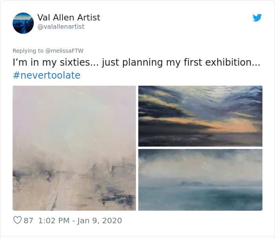Click the word "Artist" in the display name
The image size is (275, 239).
coord(88,17)
